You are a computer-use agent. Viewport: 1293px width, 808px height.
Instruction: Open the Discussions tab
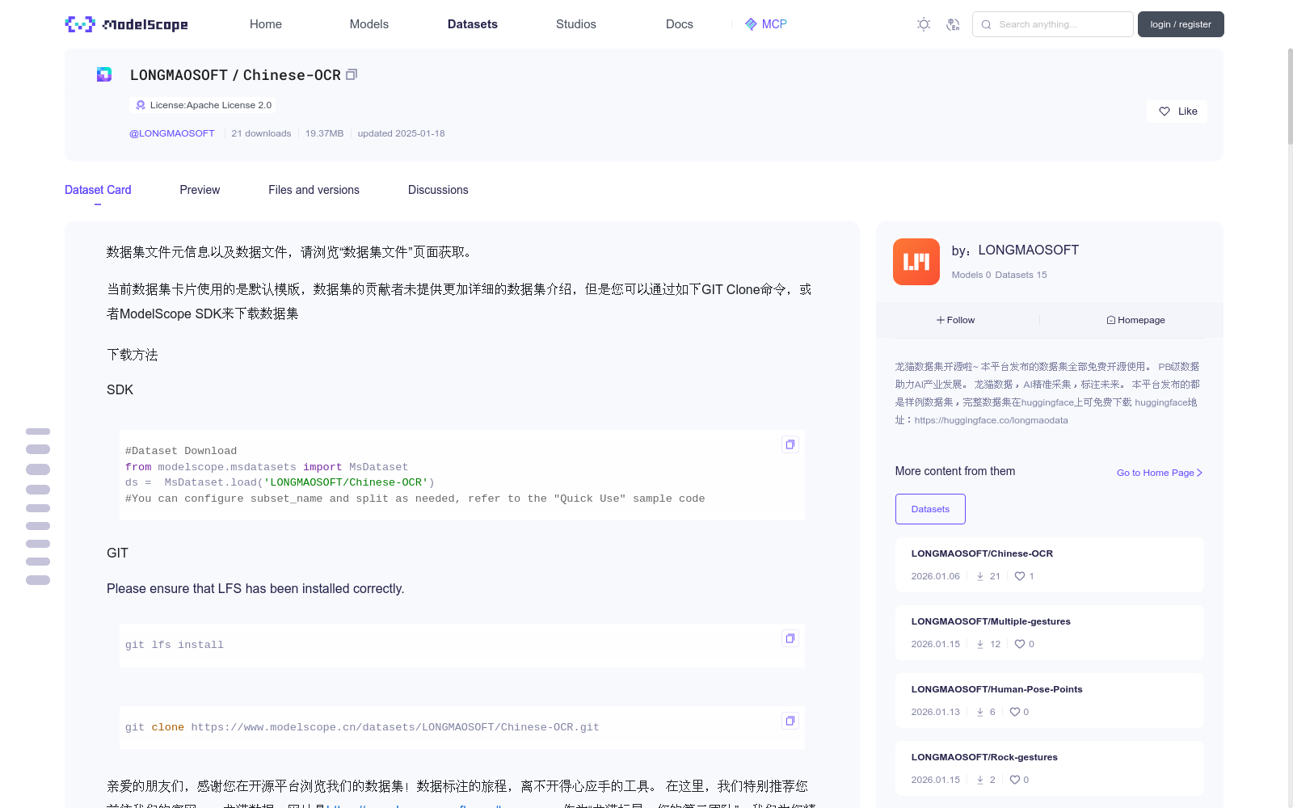438,190
